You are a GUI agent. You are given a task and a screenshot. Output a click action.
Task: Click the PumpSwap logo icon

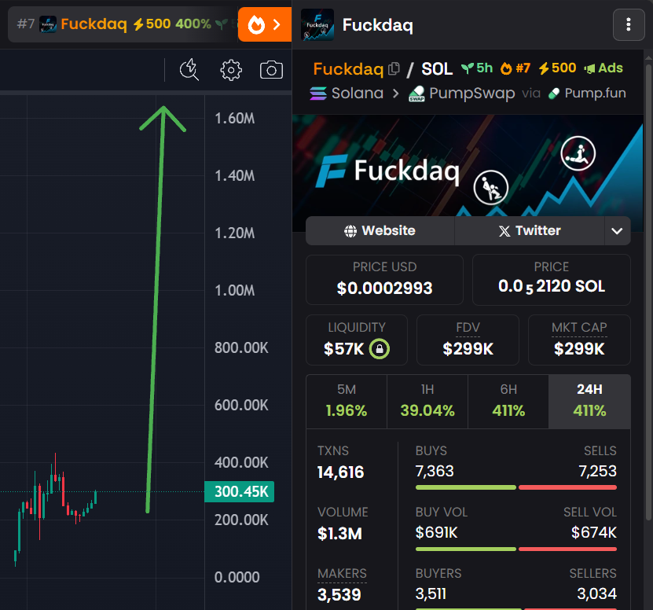click(416, 94)
